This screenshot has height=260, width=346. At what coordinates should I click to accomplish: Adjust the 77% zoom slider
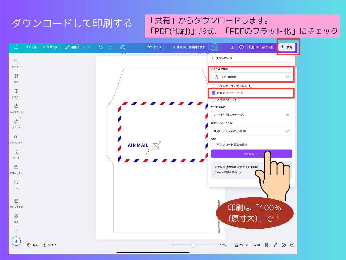pos(193,245)
